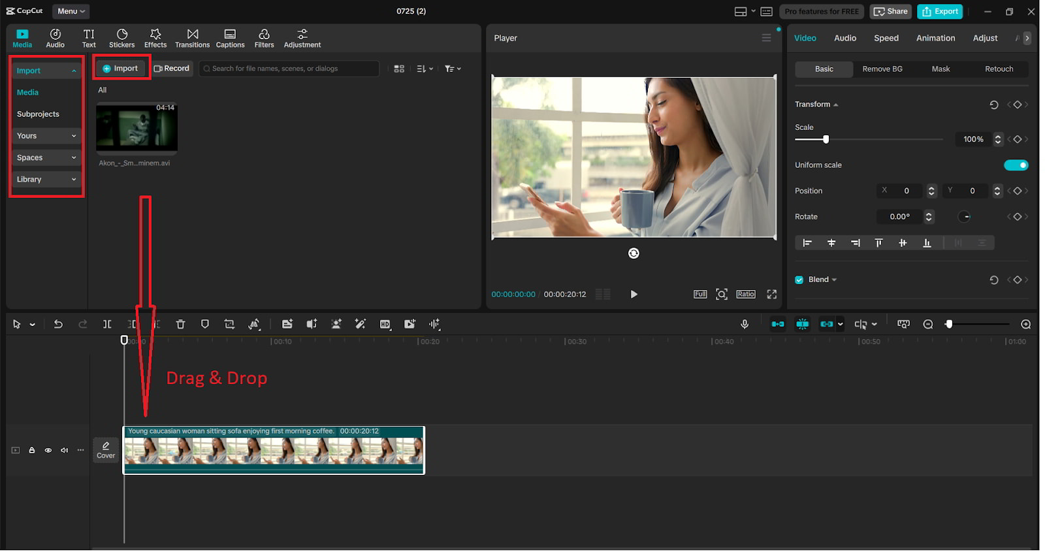This screenshot has width=1045, height=552.
Task: Open the Captions panel
Action: click(230, 39)
